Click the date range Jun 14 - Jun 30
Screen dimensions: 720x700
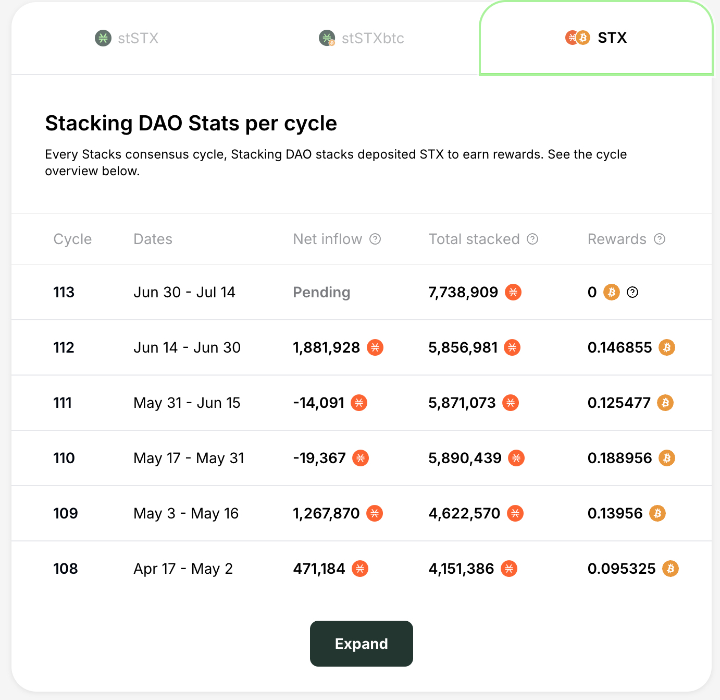[187, 347]
